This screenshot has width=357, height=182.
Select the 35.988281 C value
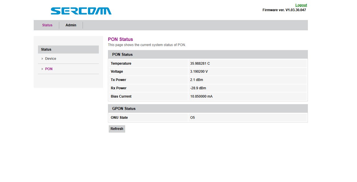[x=200, y=64]
